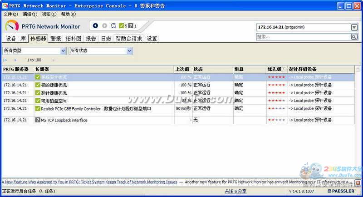
Task: Select Realtek PCIe GBE Family Controller sensor
Action: [x=178, y=111]
